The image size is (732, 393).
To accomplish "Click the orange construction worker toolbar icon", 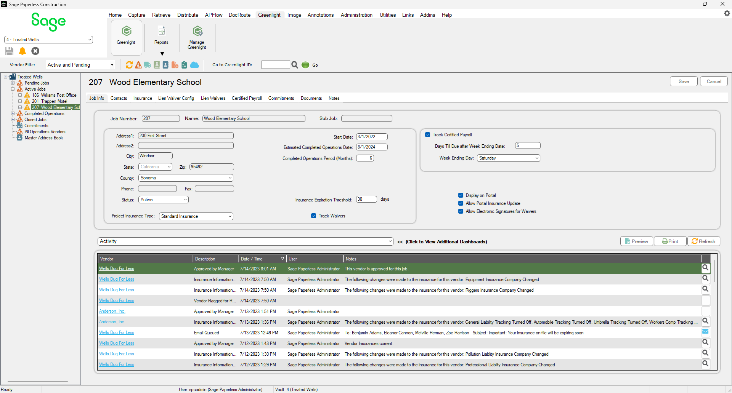I will (138, 65).
